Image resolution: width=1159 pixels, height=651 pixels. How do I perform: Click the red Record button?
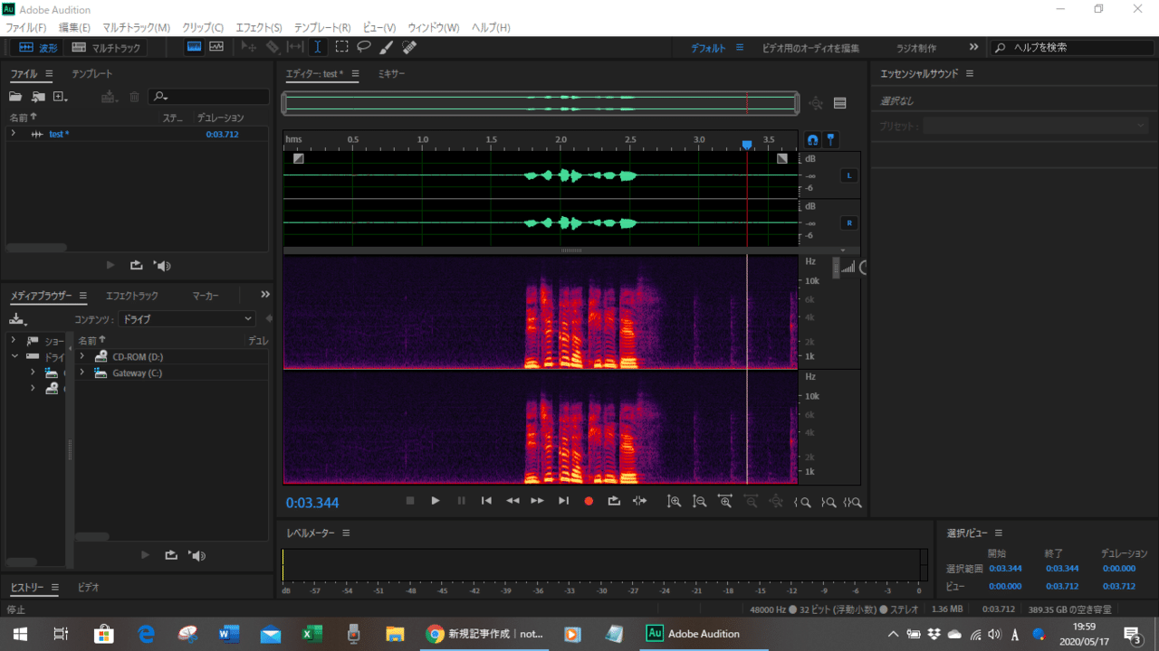coord(589,501)
